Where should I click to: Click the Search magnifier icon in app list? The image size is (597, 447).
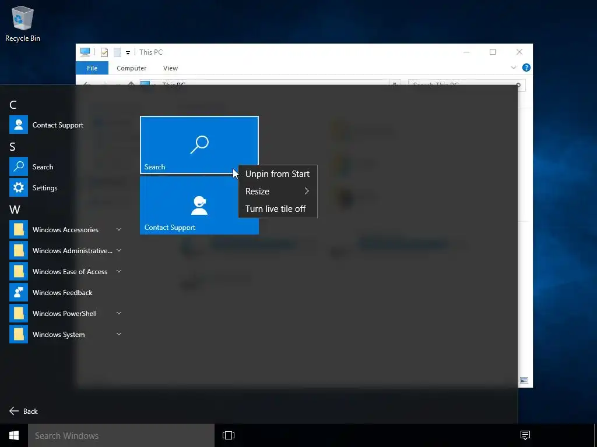[19, 166]
